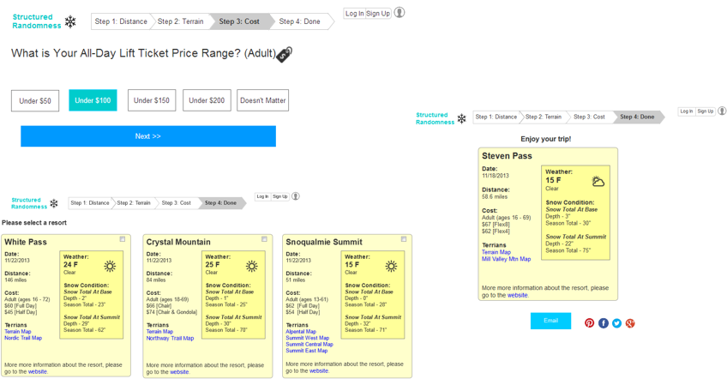Go to Step 1: Distance in cost step header
Image resolution: width=727 pixels, height=385 pixels.
(121, 21)
